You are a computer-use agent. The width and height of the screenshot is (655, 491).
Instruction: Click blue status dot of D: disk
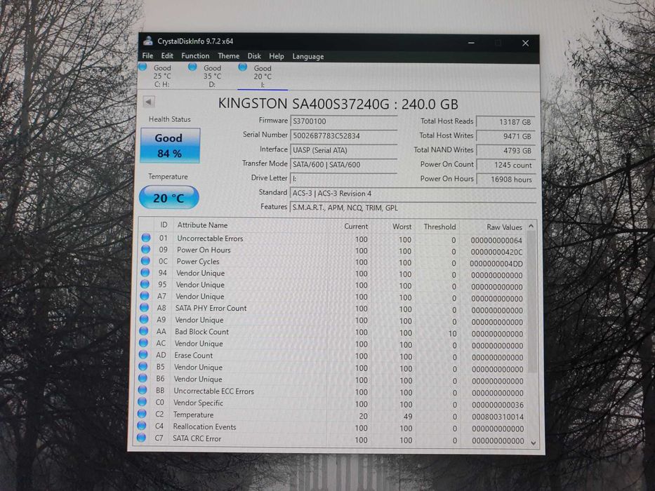(x=192, y=67)
